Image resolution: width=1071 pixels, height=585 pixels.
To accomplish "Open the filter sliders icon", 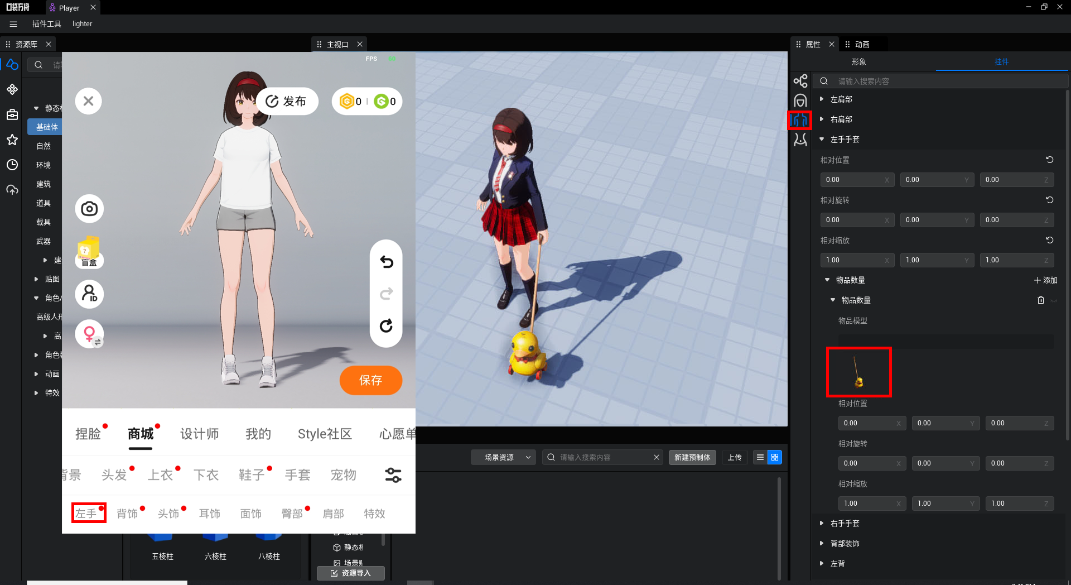I will [393, 475].
